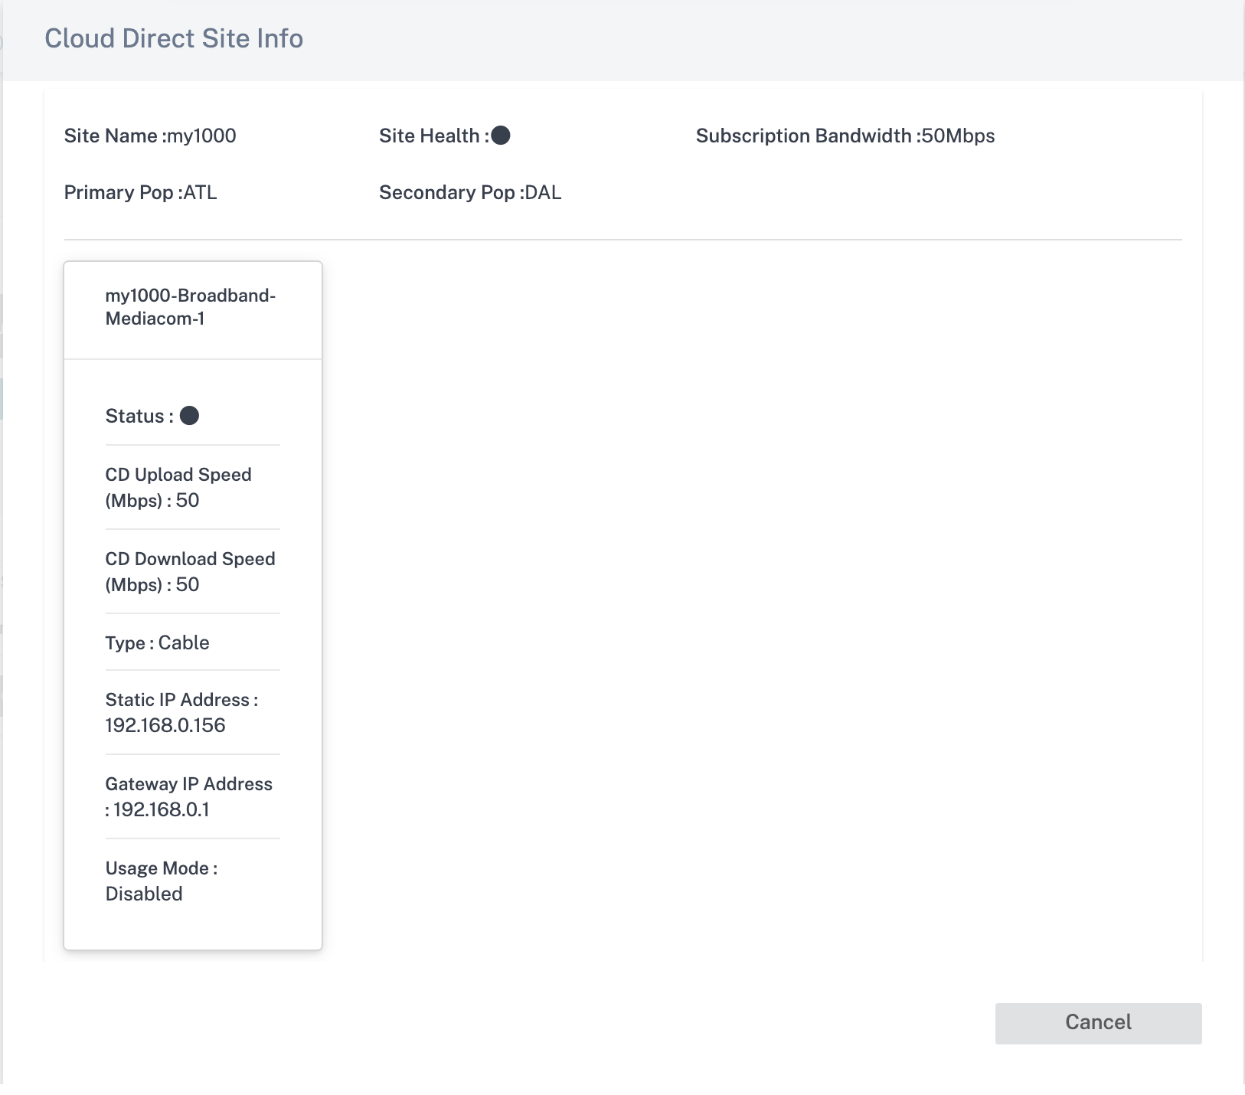The height and width of the screenshot is (1095, 1245).
Task: Select CD Download Speed (Mbps) : 50
Action: point(190,571)
